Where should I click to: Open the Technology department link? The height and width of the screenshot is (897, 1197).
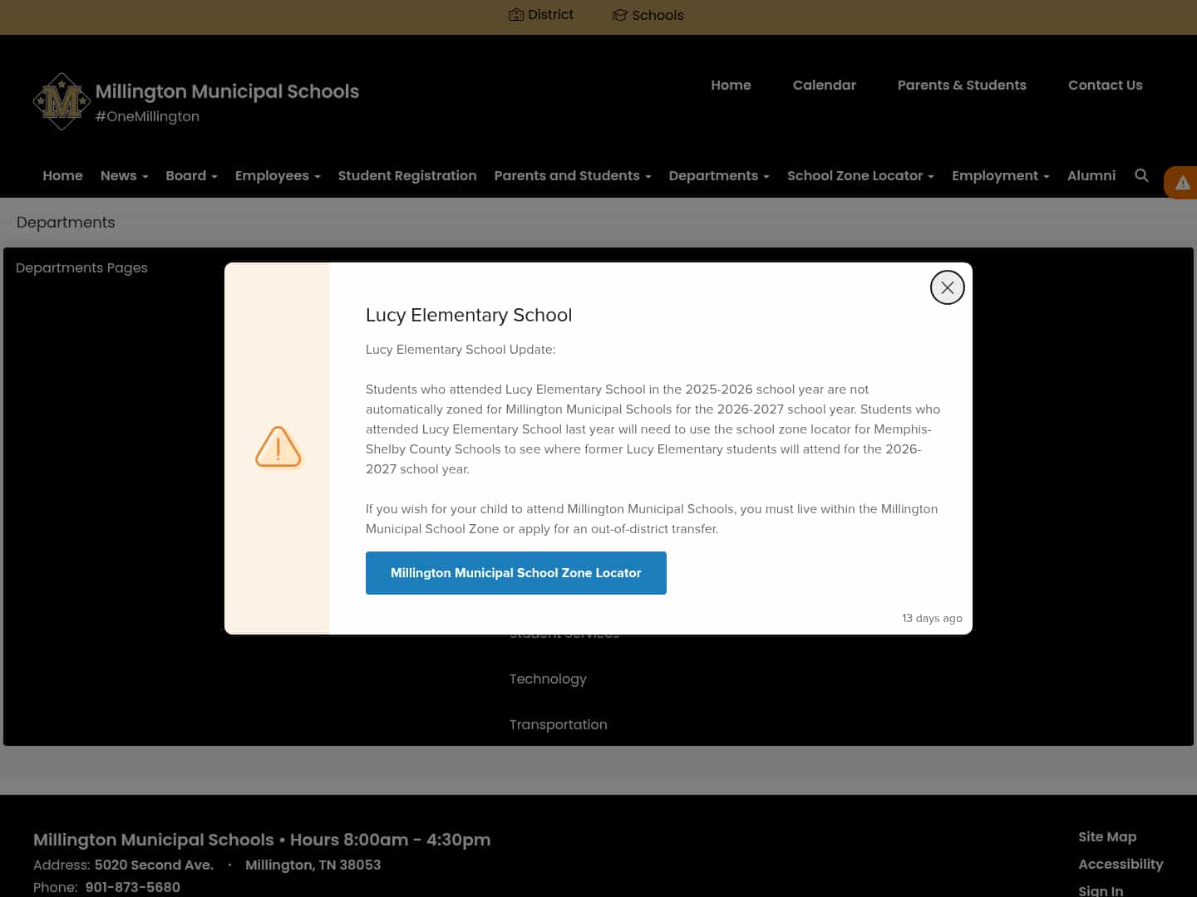pyautogui.click(x=548, y=679)
